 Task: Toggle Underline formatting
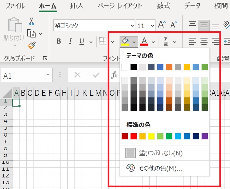coord(82,41)
